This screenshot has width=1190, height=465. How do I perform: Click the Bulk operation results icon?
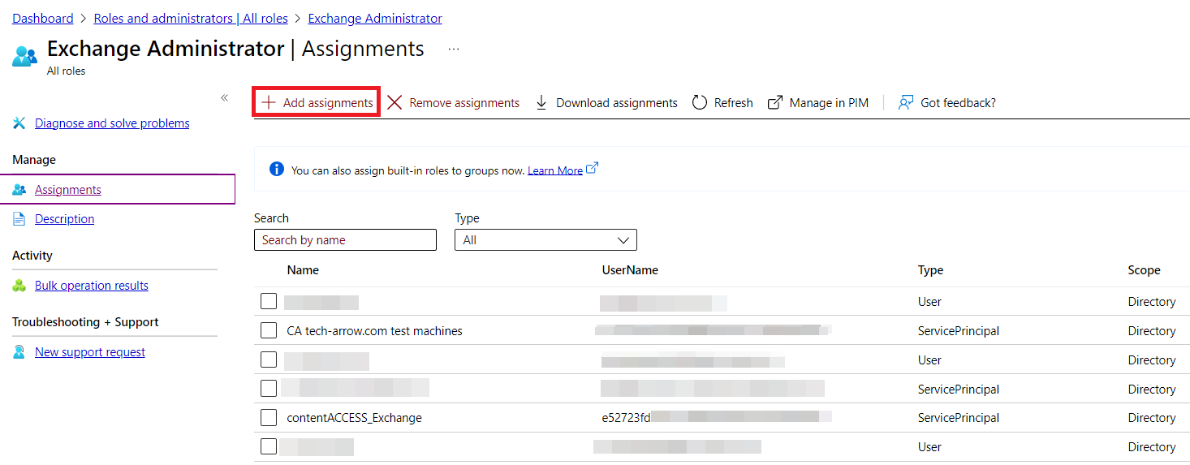tap(19, 286)
